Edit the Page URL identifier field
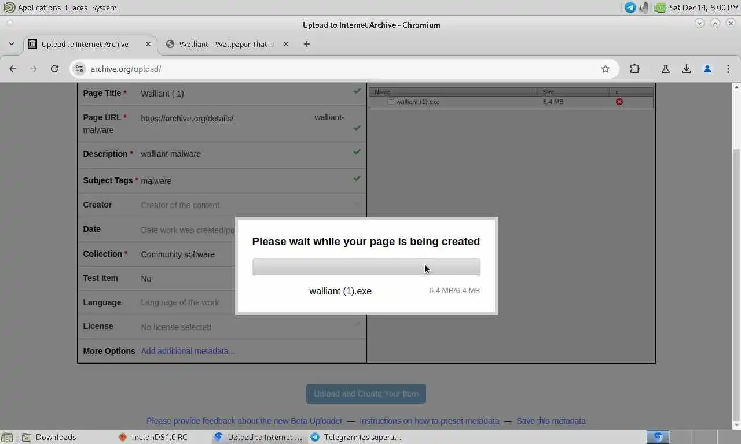Viewport: 741px width, 444px height. [329, 117]
